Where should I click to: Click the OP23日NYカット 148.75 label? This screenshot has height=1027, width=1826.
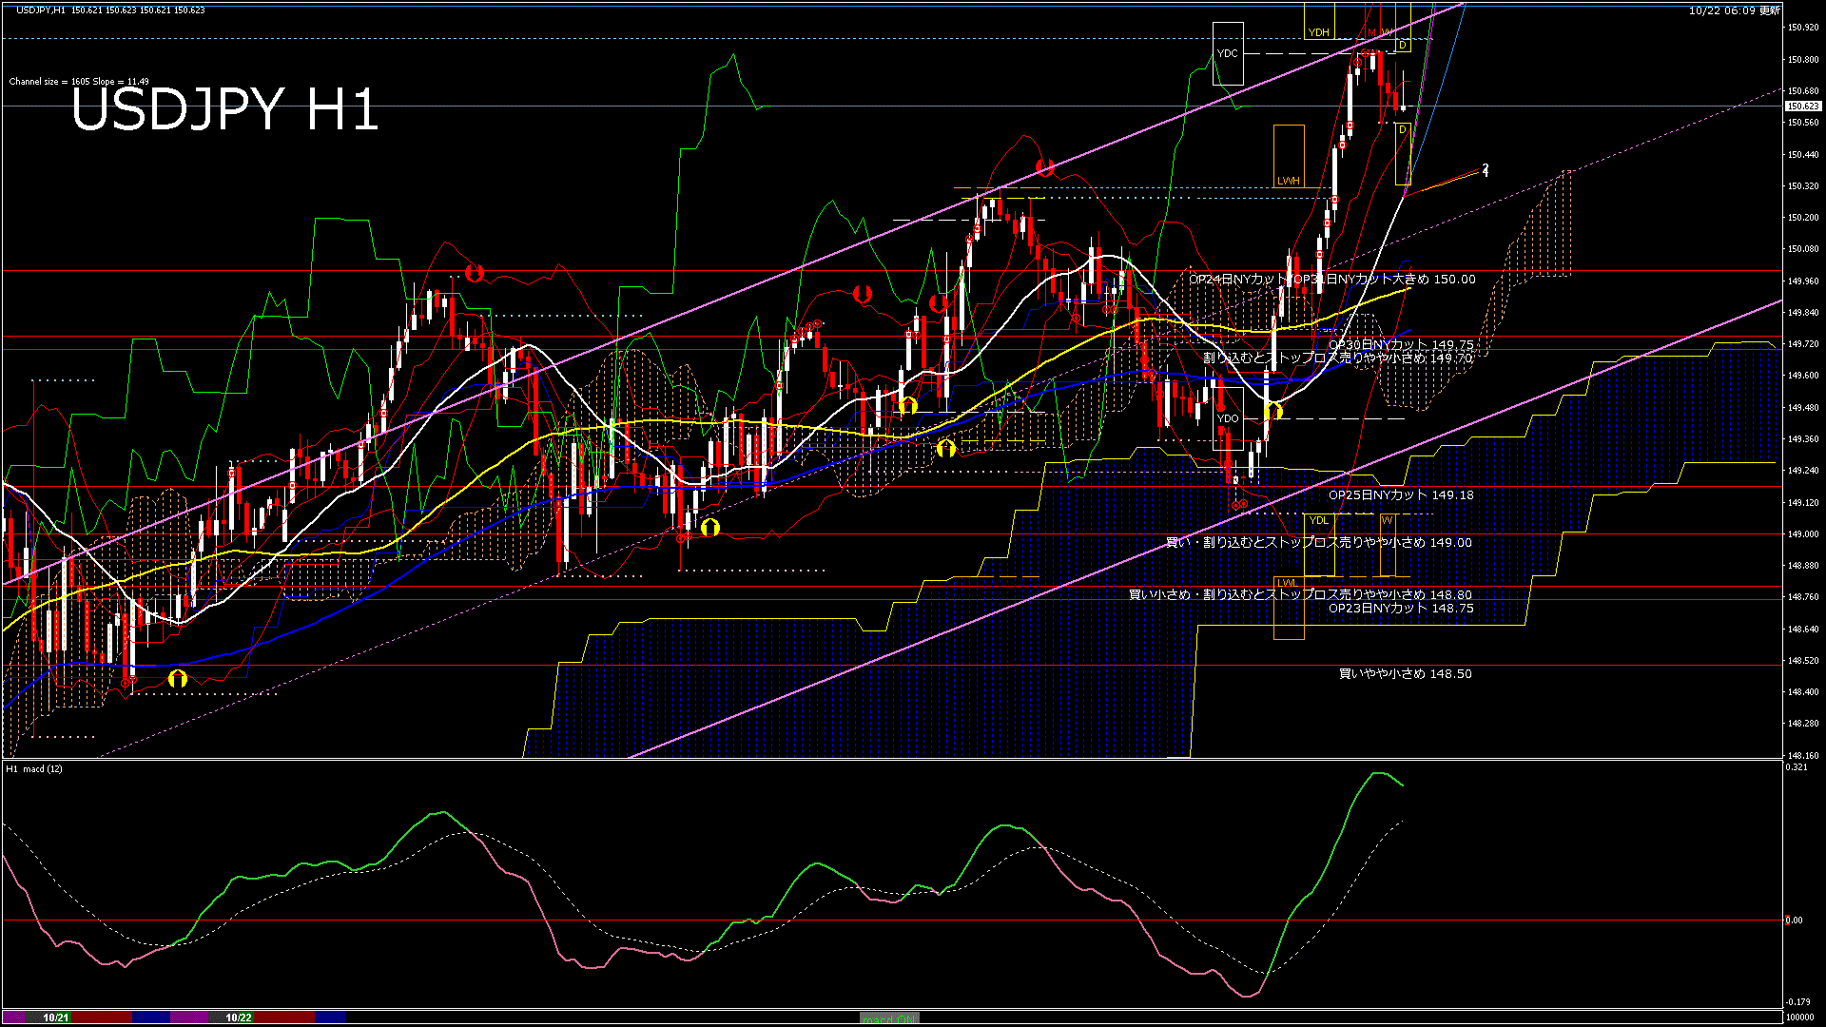1400,608
